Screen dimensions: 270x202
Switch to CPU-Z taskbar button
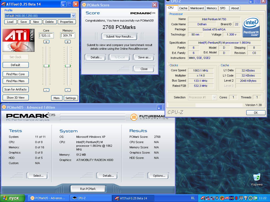[x=91, y=198]
